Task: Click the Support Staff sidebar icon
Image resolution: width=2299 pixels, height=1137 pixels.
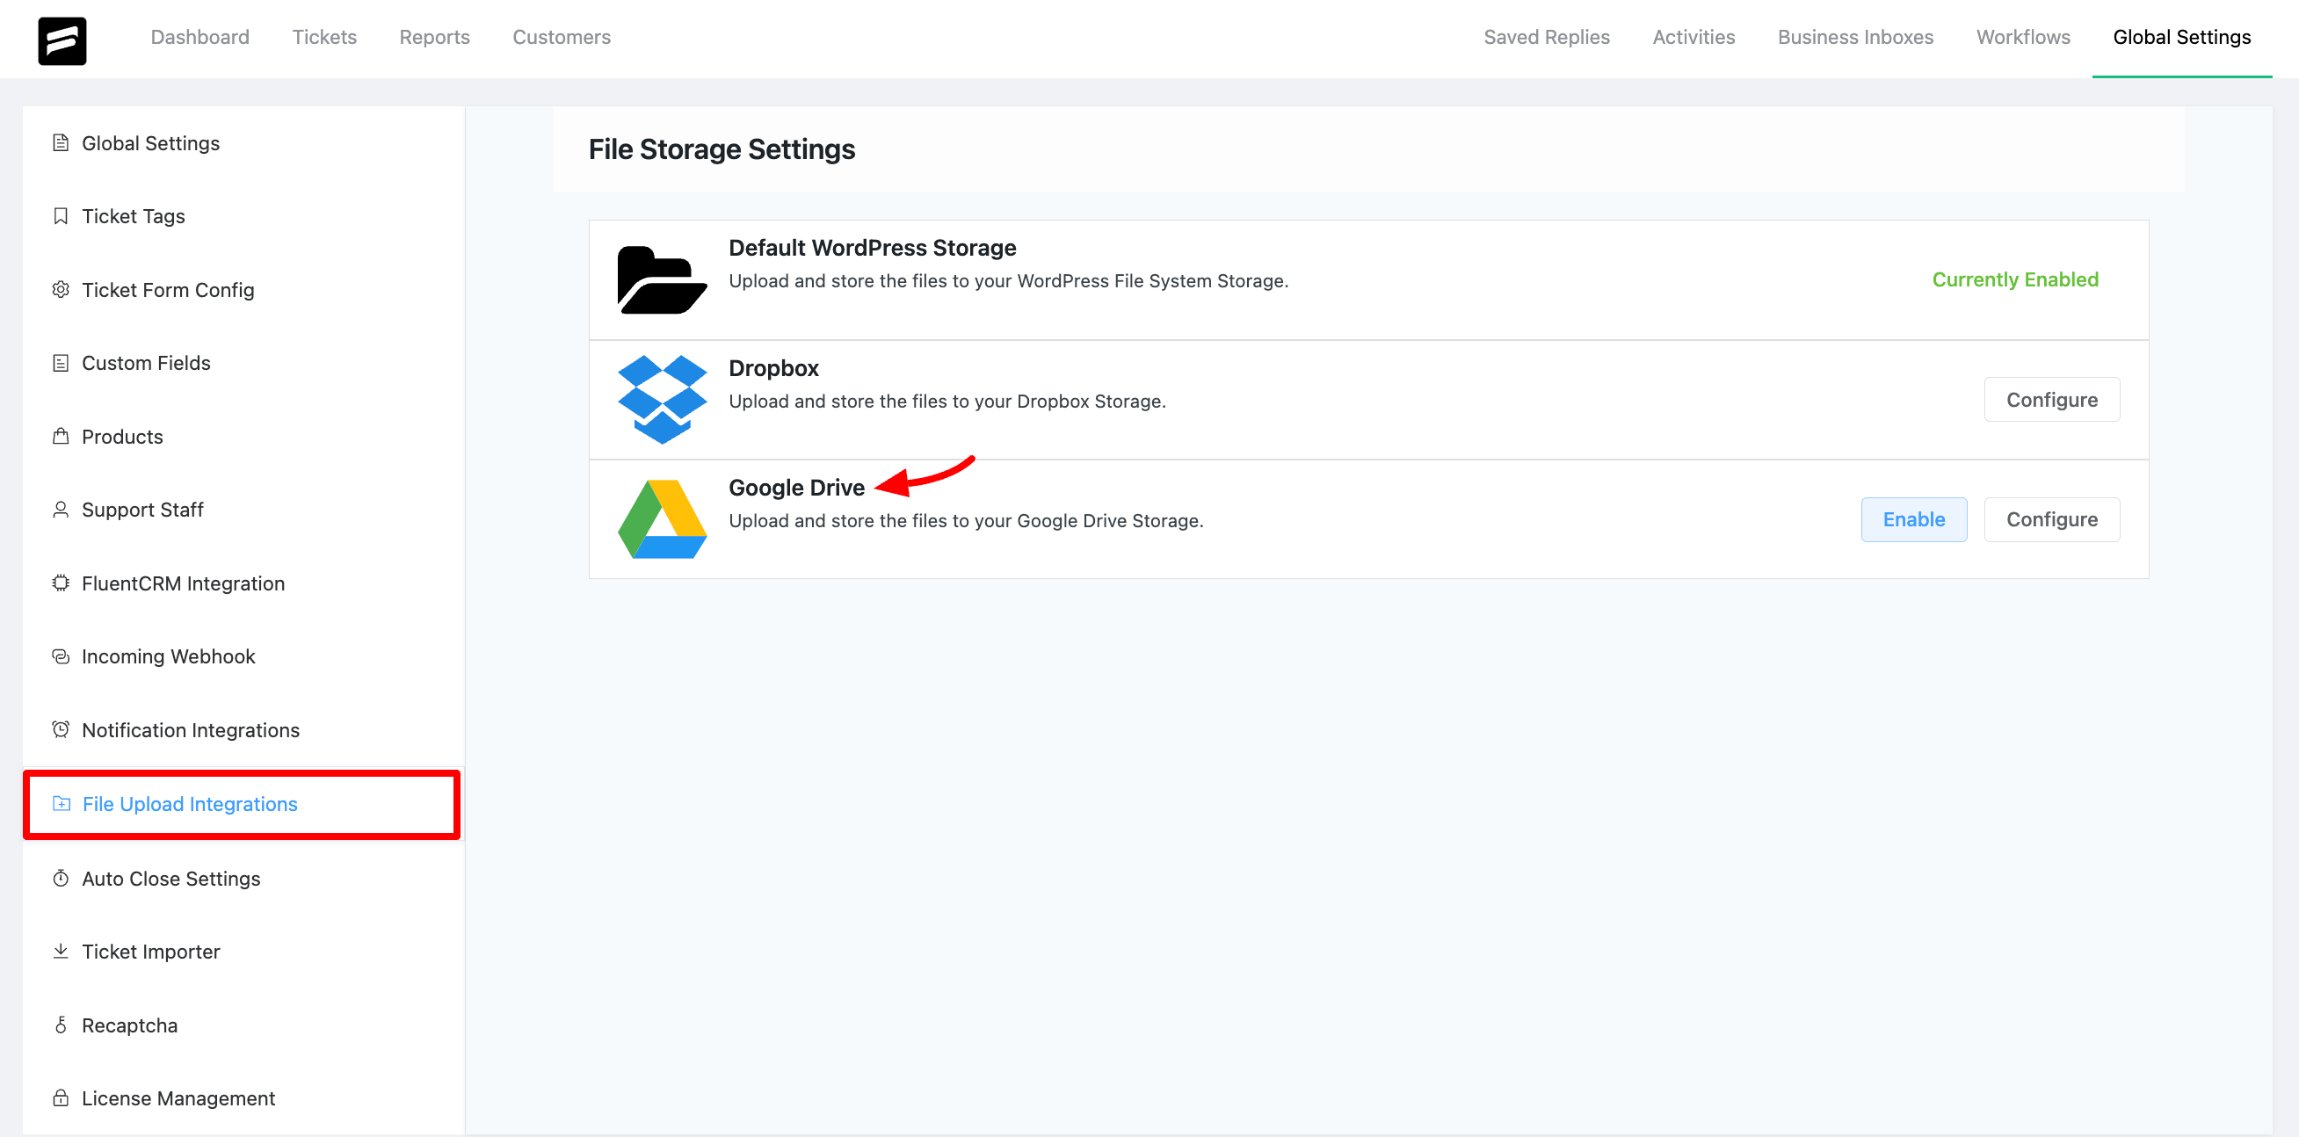Action: [x=60, y=509]
